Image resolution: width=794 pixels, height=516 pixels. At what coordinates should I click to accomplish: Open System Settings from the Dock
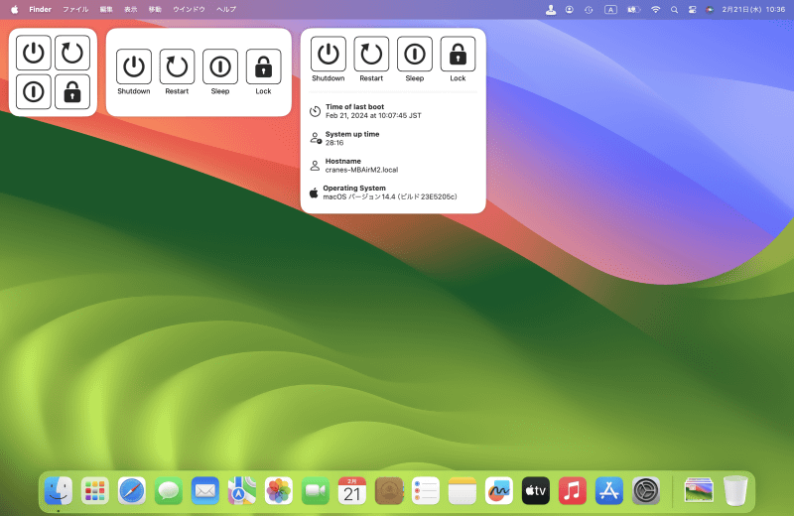click(646, 490)
